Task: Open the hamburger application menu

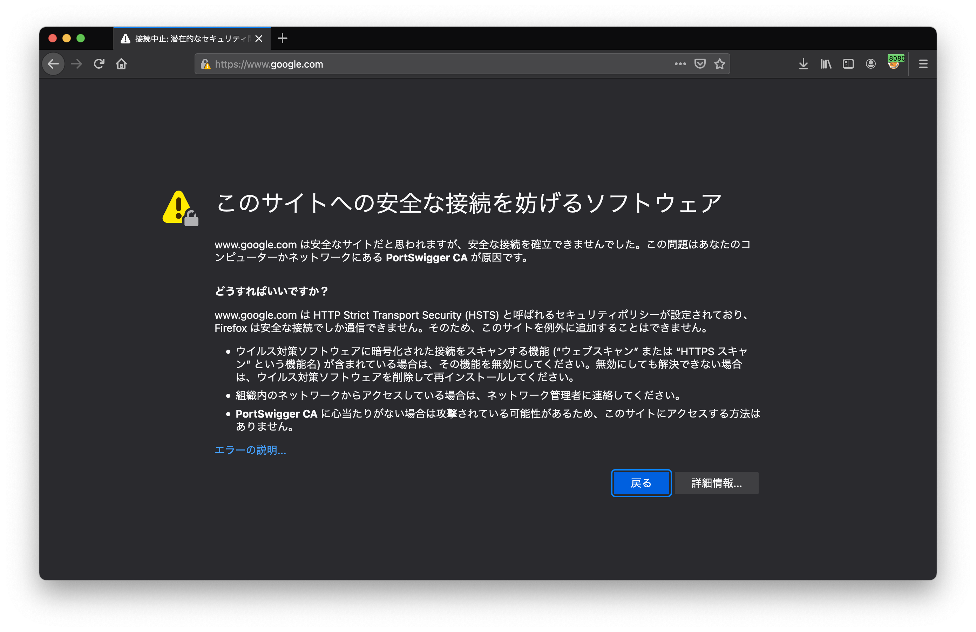Action: [x=923, y=64]
